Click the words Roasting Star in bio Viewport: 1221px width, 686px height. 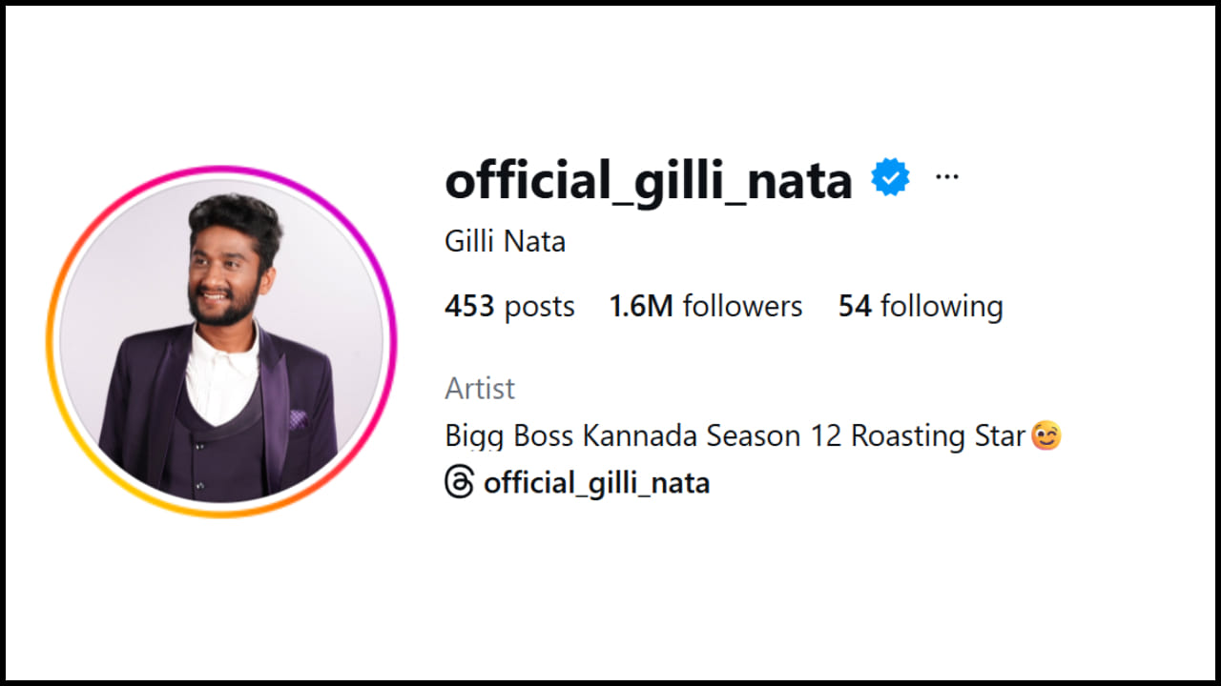[938, 436]
